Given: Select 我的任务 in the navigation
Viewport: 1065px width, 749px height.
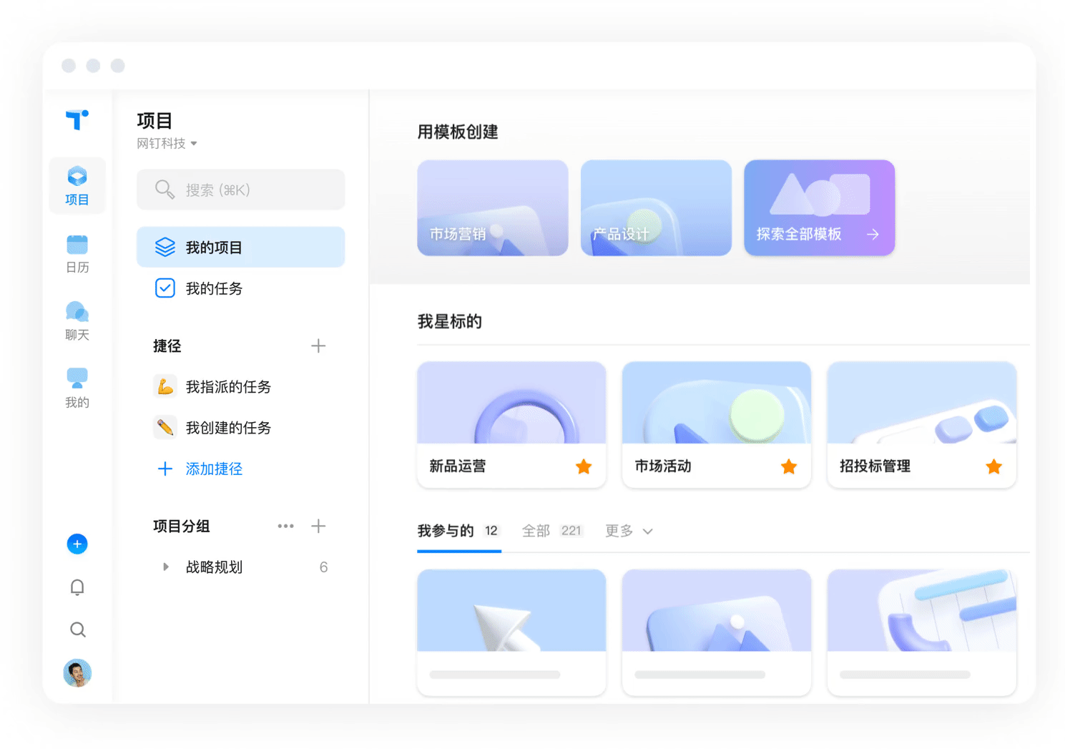Looking at the screenshot, I should click(214, 288).
